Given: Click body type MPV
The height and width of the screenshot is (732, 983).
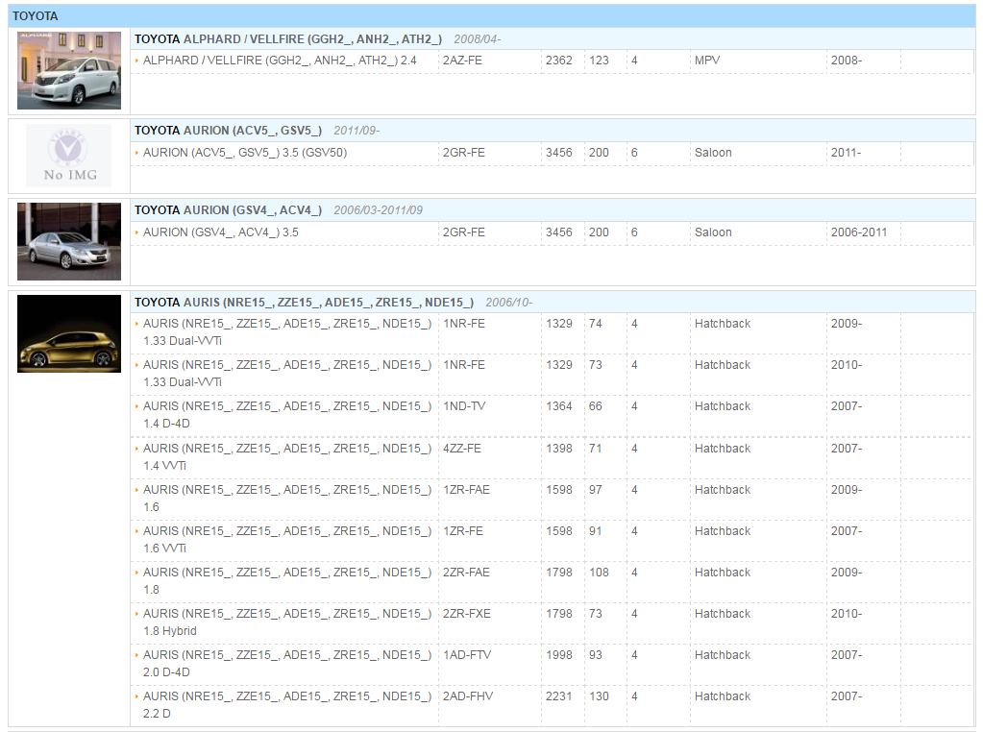Looking at the screenshot, I should [707, 61].
